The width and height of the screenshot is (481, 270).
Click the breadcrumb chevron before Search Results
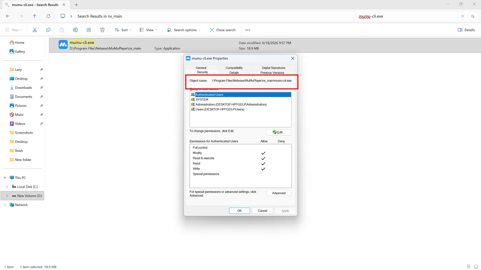71,16
